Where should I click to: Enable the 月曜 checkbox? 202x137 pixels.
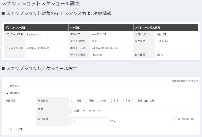click(x=86, y=101)
